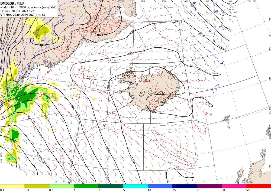Select the green 1–3 legend swatch

click(86, 186)
